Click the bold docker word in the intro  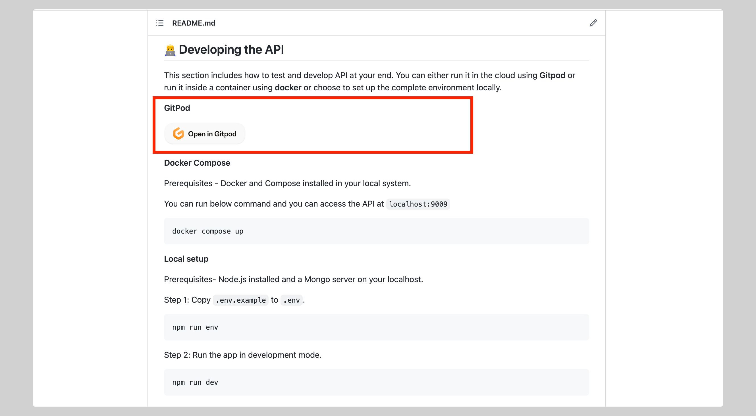[x=288, y=88]
